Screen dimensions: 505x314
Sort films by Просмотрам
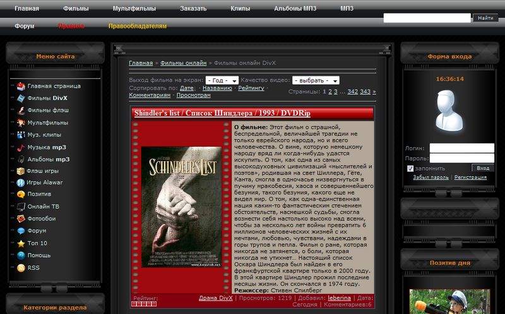tap(193, 95)
